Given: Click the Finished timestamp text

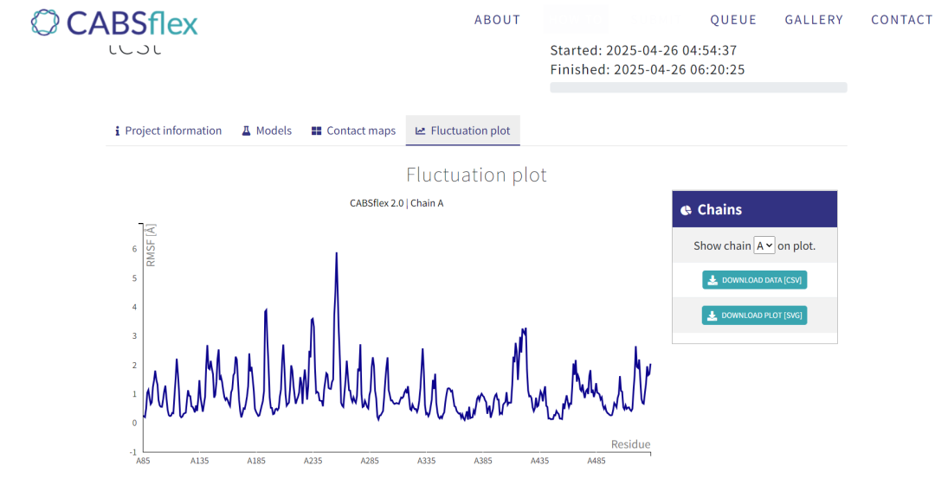Looking at the screenshot, I should [647, 70].
